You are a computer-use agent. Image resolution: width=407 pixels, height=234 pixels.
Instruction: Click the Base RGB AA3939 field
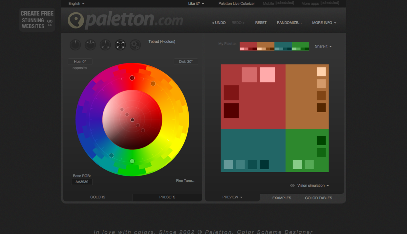(82, 182)
